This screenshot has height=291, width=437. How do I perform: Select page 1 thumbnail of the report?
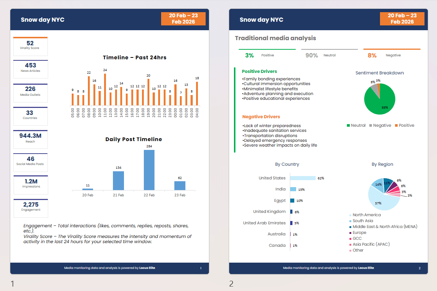[x=110, y=141]
